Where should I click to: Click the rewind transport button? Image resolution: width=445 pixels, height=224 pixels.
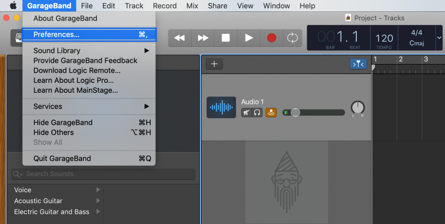179,38
